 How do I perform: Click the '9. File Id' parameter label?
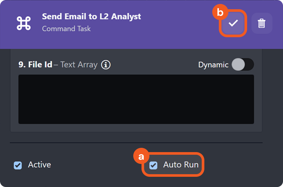[x=35, y=65]
